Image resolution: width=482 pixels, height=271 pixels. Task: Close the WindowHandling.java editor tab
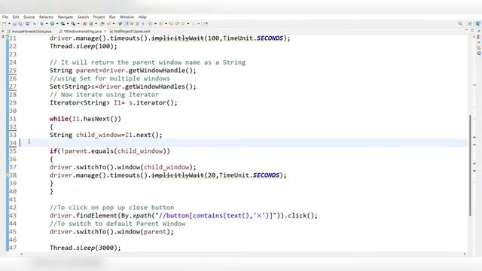[105, 32]
